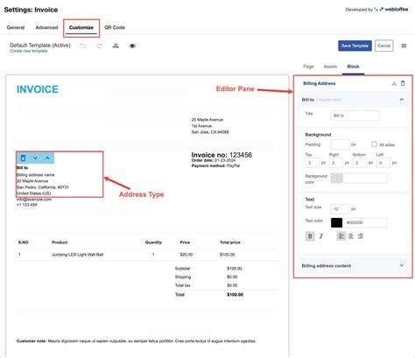Delete the Billing Address block via trash icon

403,83
